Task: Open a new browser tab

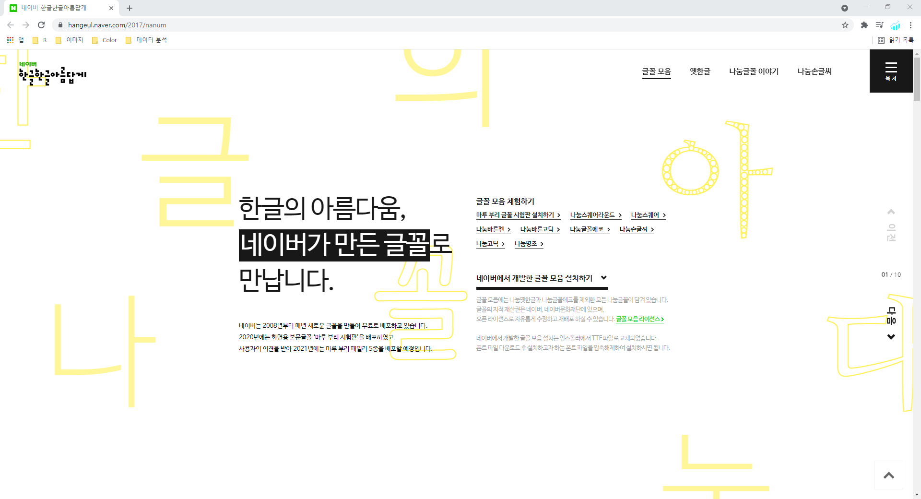Action: point(130,8)
